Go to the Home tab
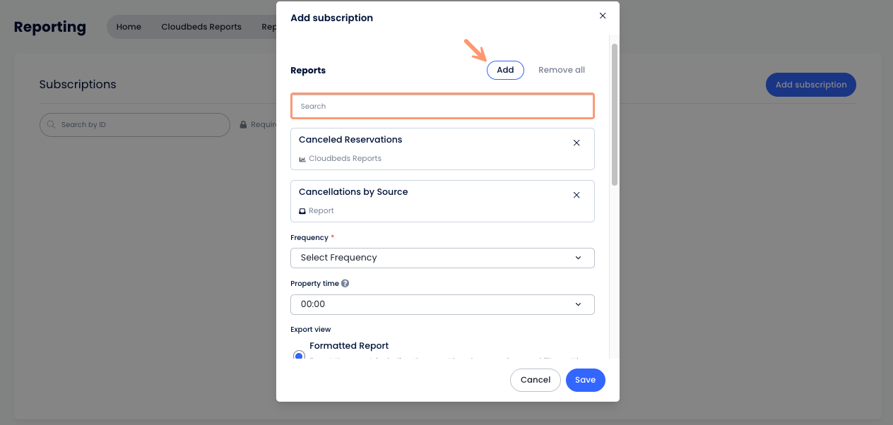The height and width of the screenshot is (425, 893). (x=129, y=27)
